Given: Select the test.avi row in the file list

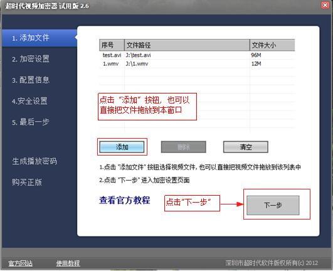Looking at the screenshot, I should (x=197, y=55).
